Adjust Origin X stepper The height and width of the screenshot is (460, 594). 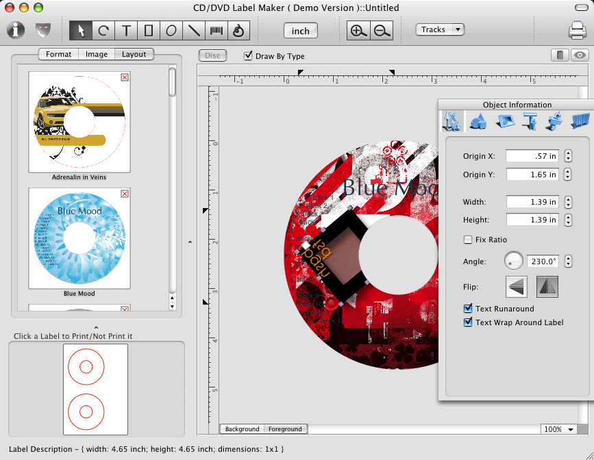(568, 156)
